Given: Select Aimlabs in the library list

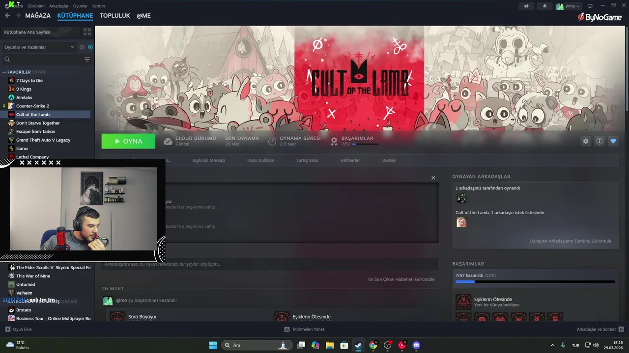Looking at the screenshot, I should coord(24,98).
